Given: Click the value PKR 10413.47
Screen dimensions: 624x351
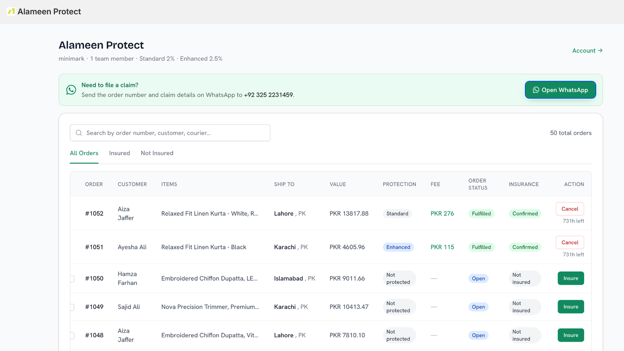Looking at the screenshot, I should coord(349,307).
